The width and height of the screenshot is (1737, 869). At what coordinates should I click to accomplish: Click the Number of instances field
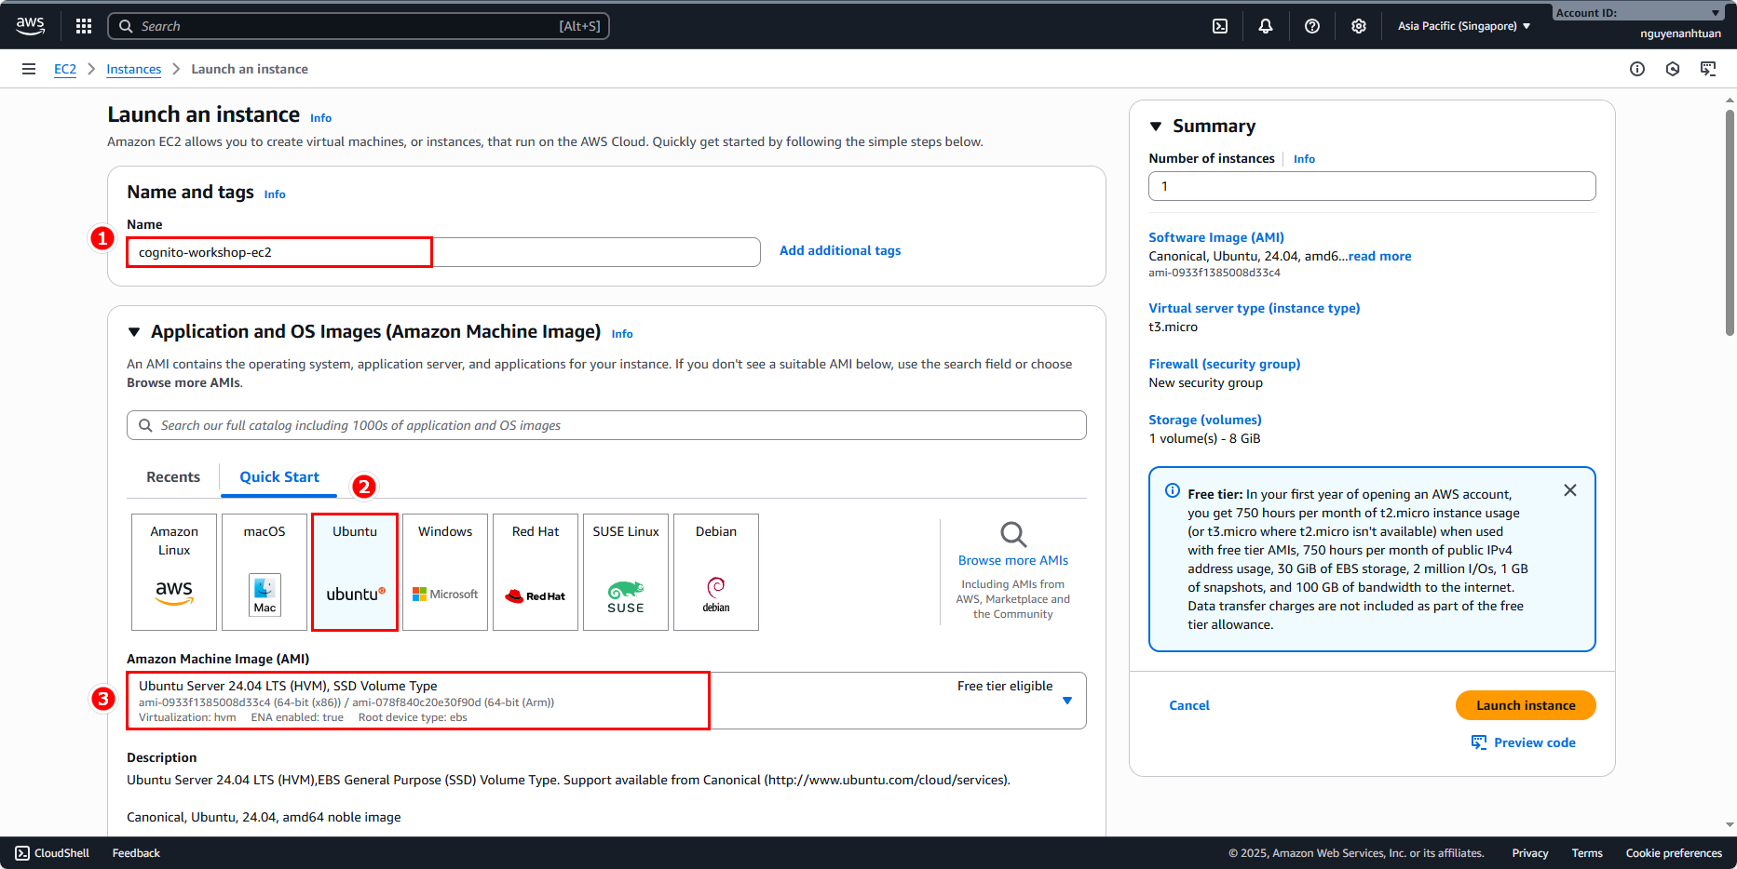[1371, 186]
